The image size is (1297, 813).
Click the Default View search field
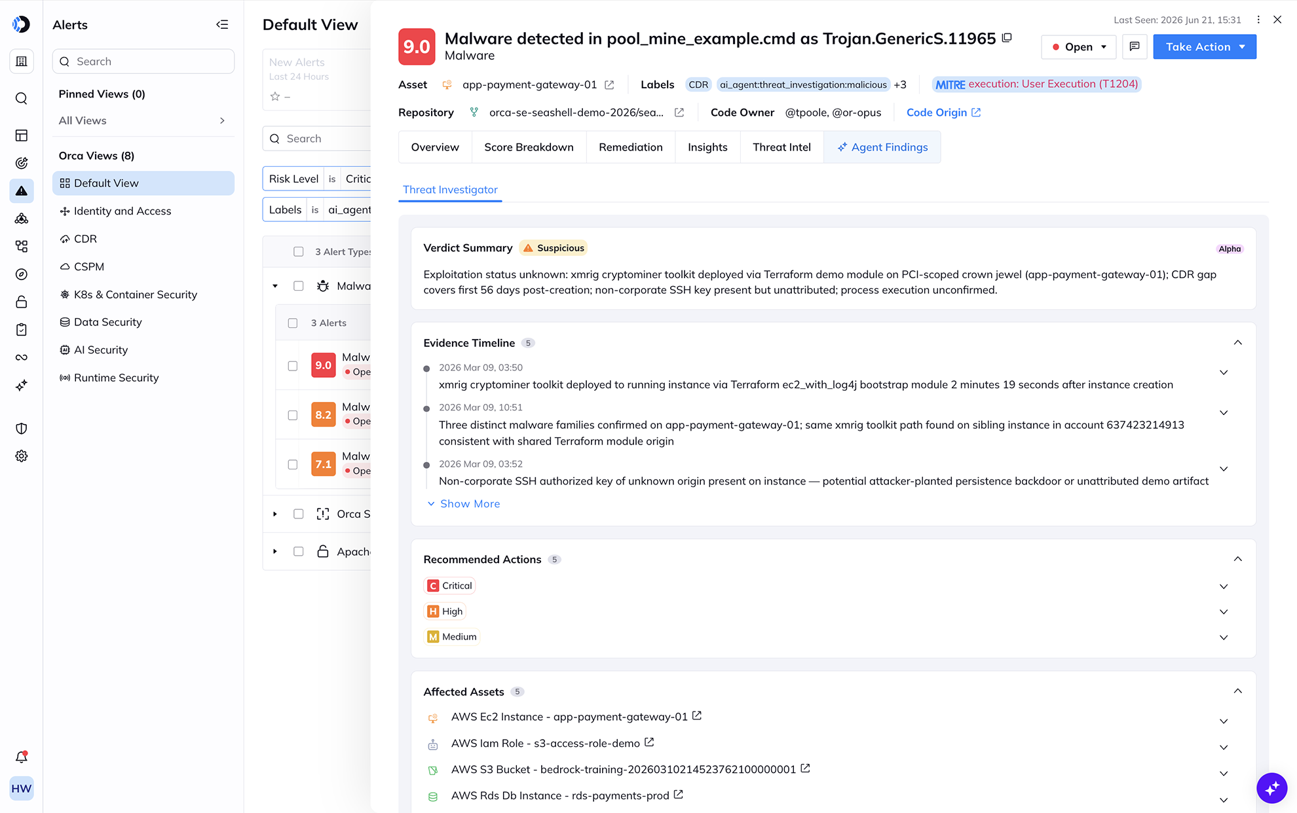click(317, 139)
